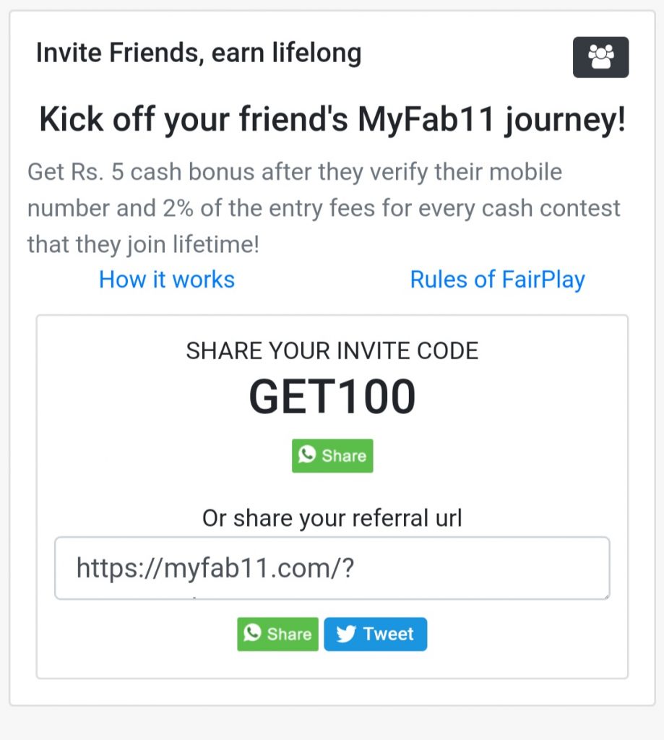Click the https://myfab11.com/? link text
This screenshot has width=664, height=740.
pos(215,568)
